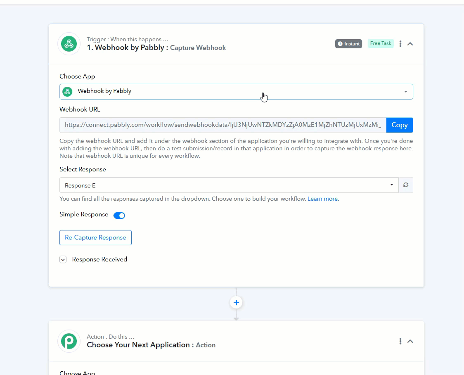
Task: Click the Webhook by Pabbly trigger icon
Action: click(x=69, y=44)
